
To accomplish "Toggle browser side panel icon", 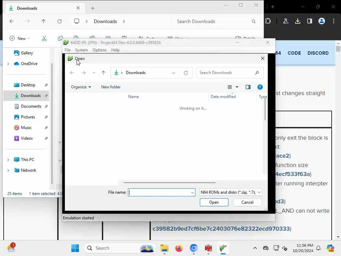I will pos(310,21).
